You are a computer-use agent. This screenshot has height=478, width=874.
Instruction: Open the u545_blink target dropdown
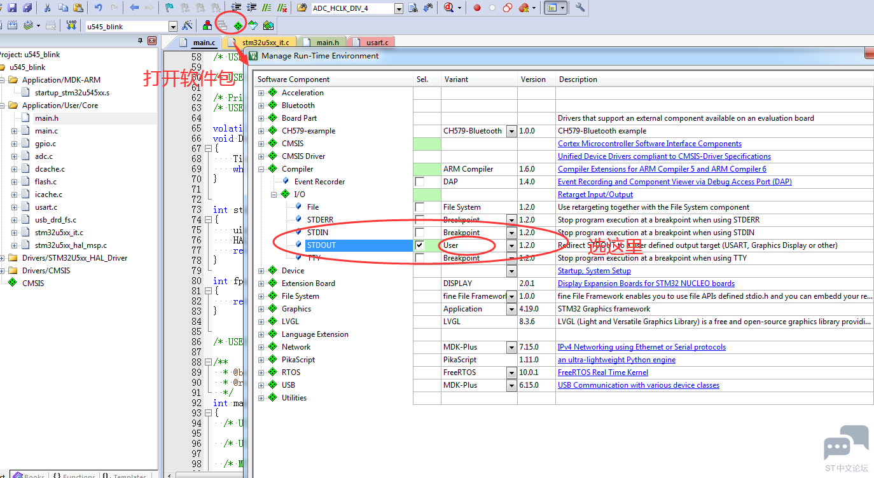pos(173,26)
